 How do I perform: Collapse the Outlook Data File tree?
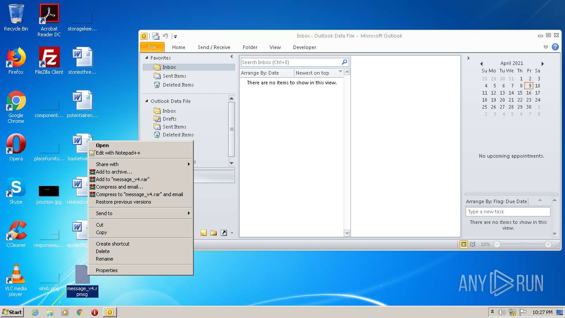(147, 101)
